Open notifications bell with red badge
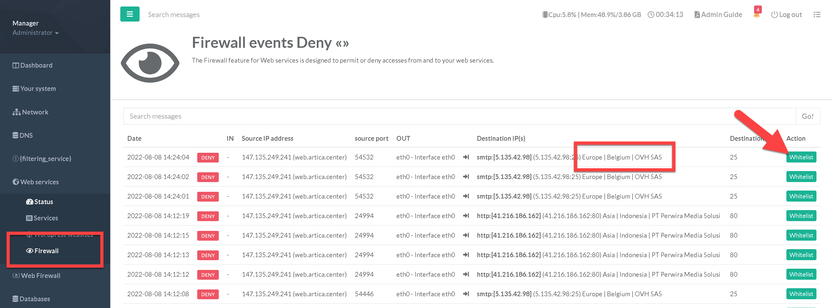The image size is (832, 308). (x=756, y=14)
